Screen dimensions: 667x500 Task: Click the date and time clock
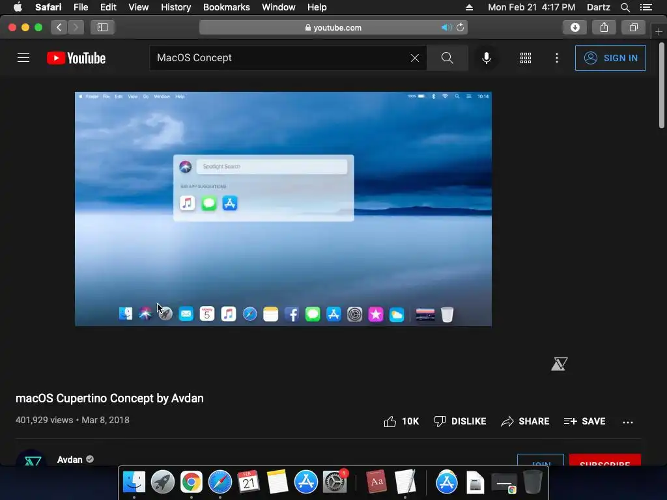click(532, 7)
